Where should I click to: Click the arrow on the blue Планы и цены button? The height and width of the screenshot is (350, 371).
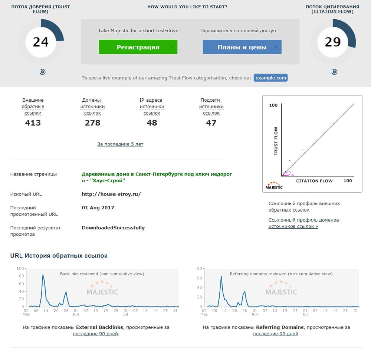tap(276, 47)
